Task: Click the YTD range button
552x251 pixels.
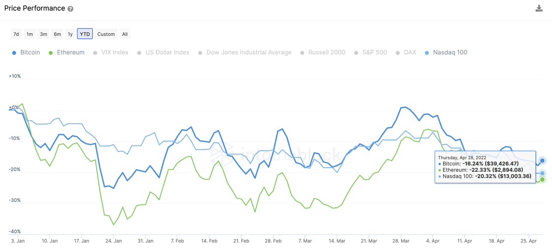Action: tap(85, 34)
